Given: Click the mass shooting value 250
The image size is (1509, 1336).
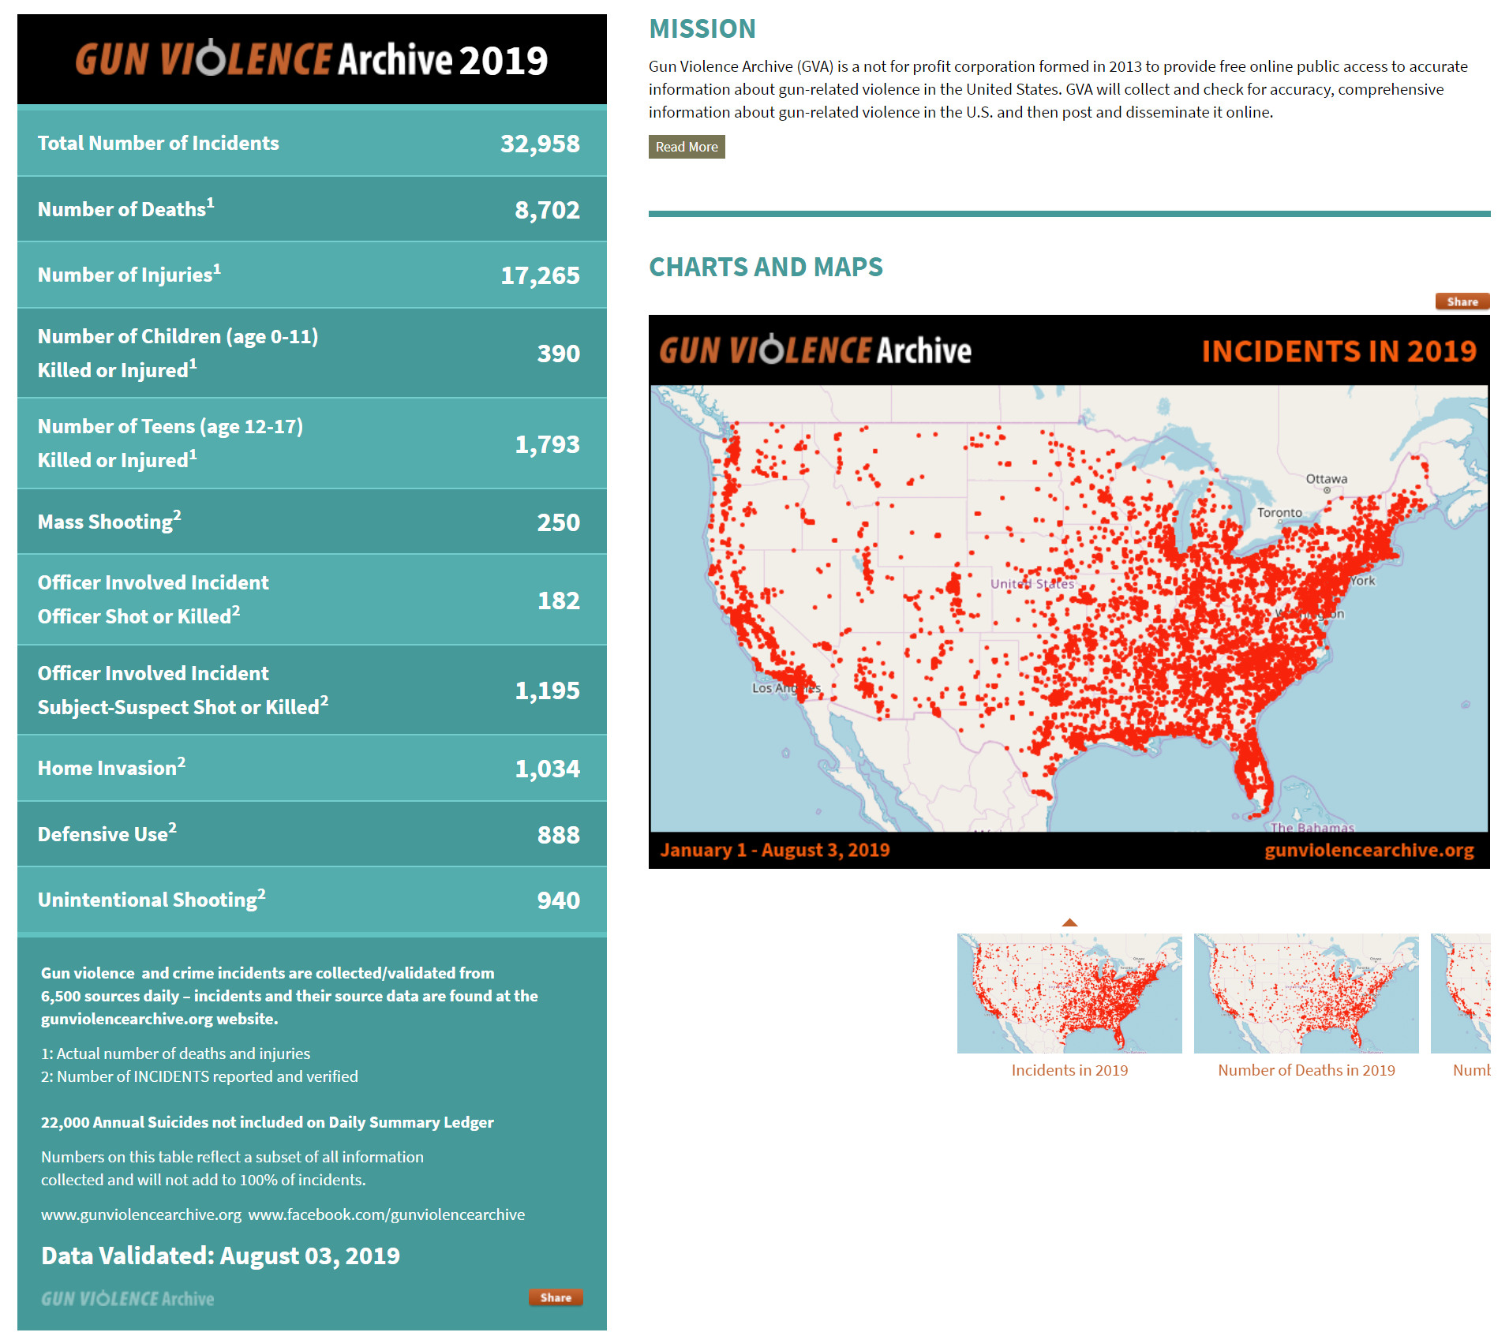Looking at the screenshot, I should click(x=558, y=522).
